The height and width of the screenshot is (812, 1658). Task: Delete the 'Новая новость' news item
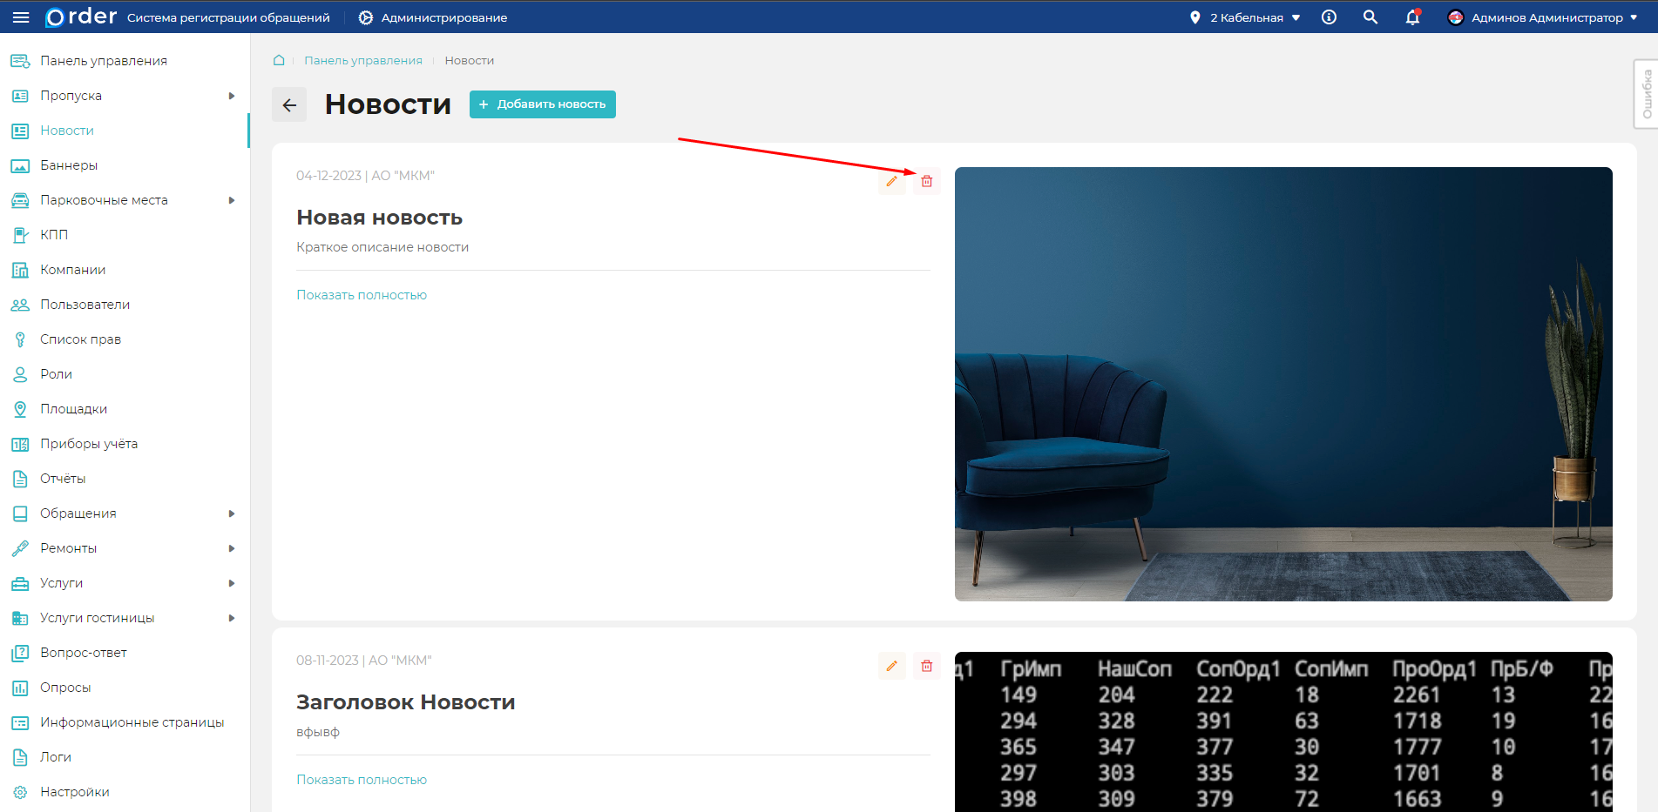tap(926, 181)
